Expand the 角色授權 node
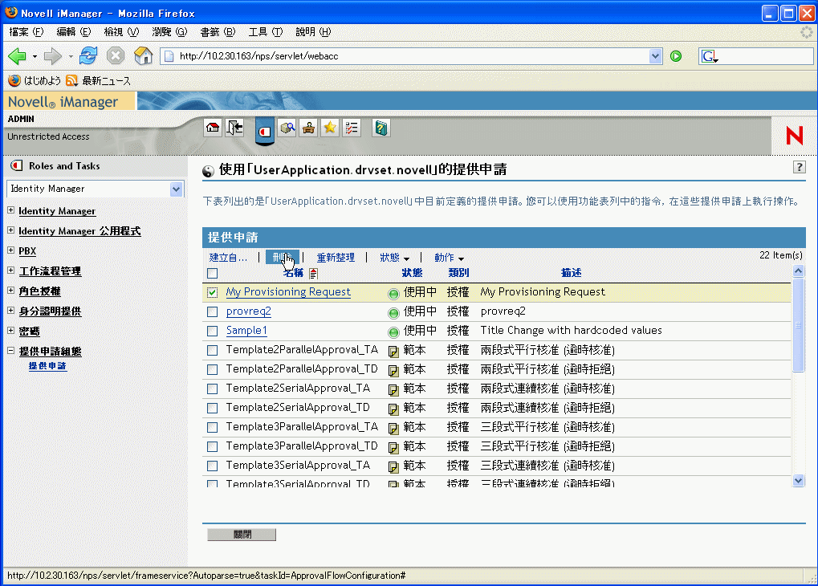This screenshot has width=818, height=586. coord(10,290)
